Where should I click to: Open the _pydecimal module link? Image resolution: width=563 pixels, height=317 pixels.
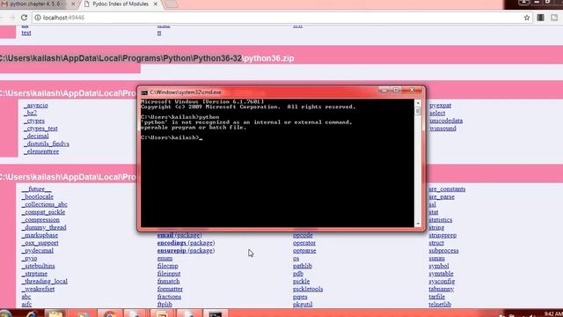(x=37, y=250)
